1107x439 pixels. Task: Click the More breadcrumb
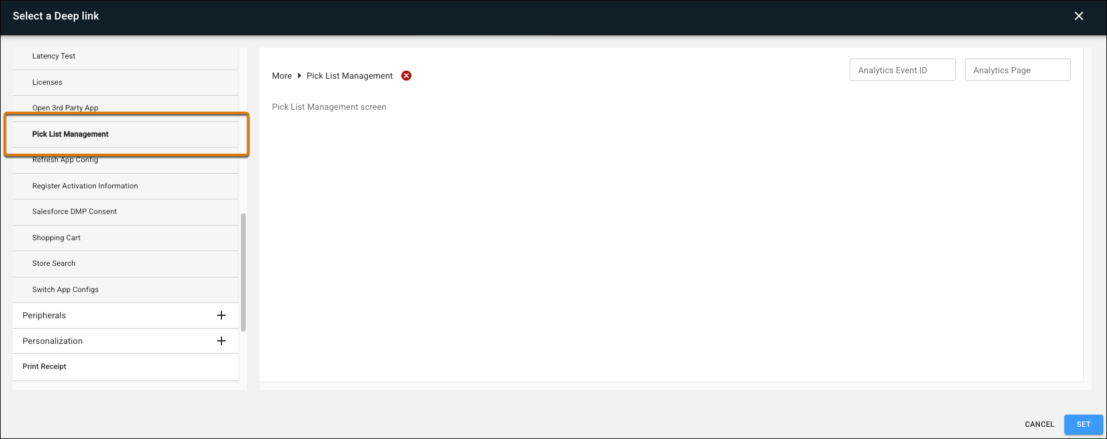pos(282,76)
